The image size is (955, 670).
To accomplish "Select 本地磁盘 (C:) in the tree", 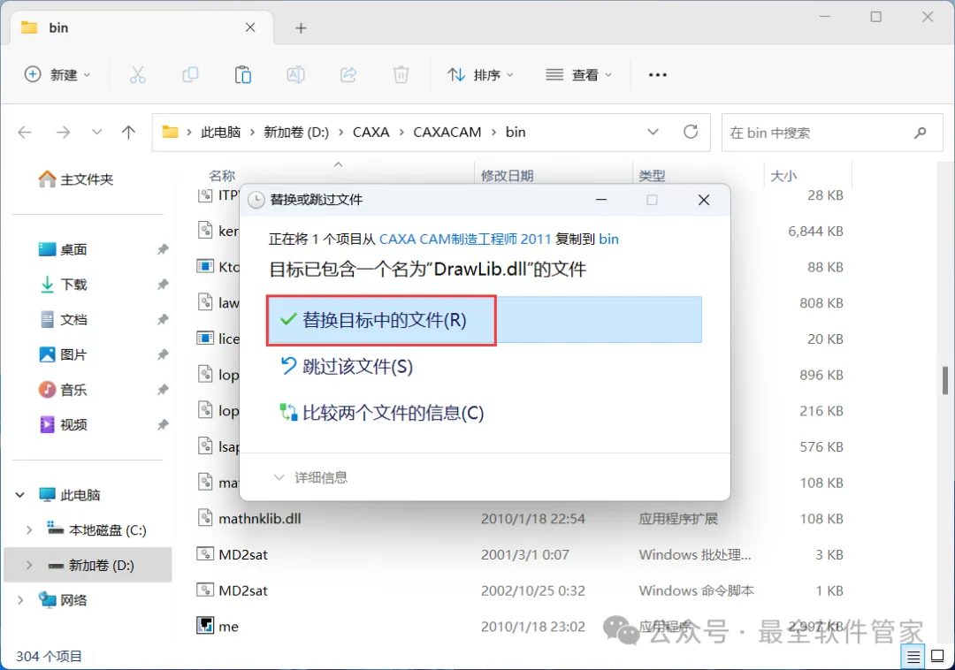I will tap(96, 530).
